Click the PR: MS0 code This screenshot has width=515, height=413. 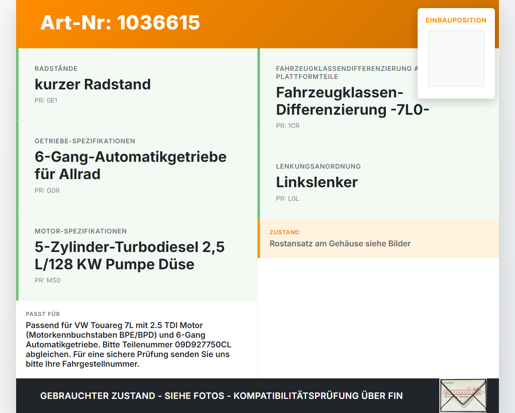pos(47,280)
